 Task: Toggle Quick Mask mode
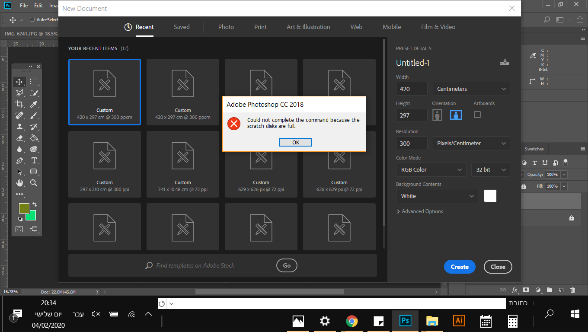[19, 229]
